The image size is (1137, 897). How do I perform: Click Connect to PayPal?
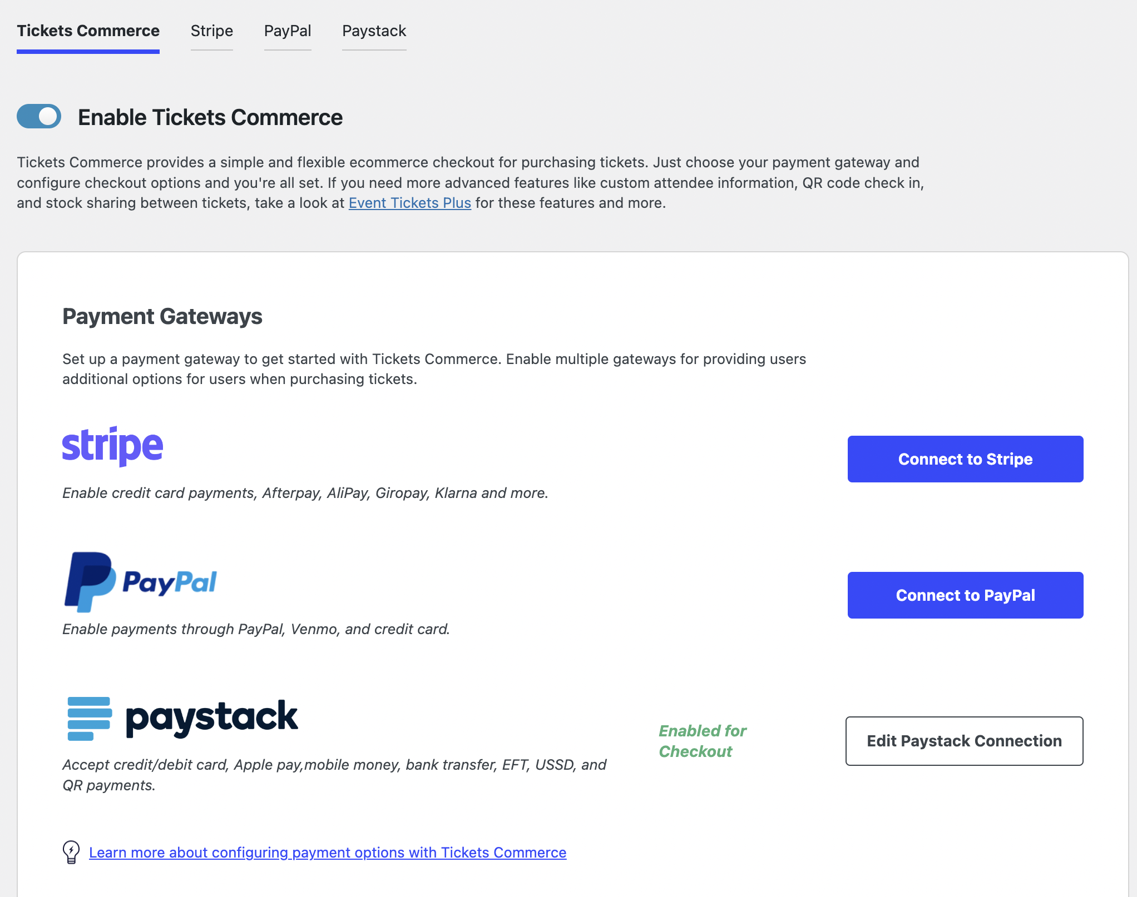pos(965,595)
